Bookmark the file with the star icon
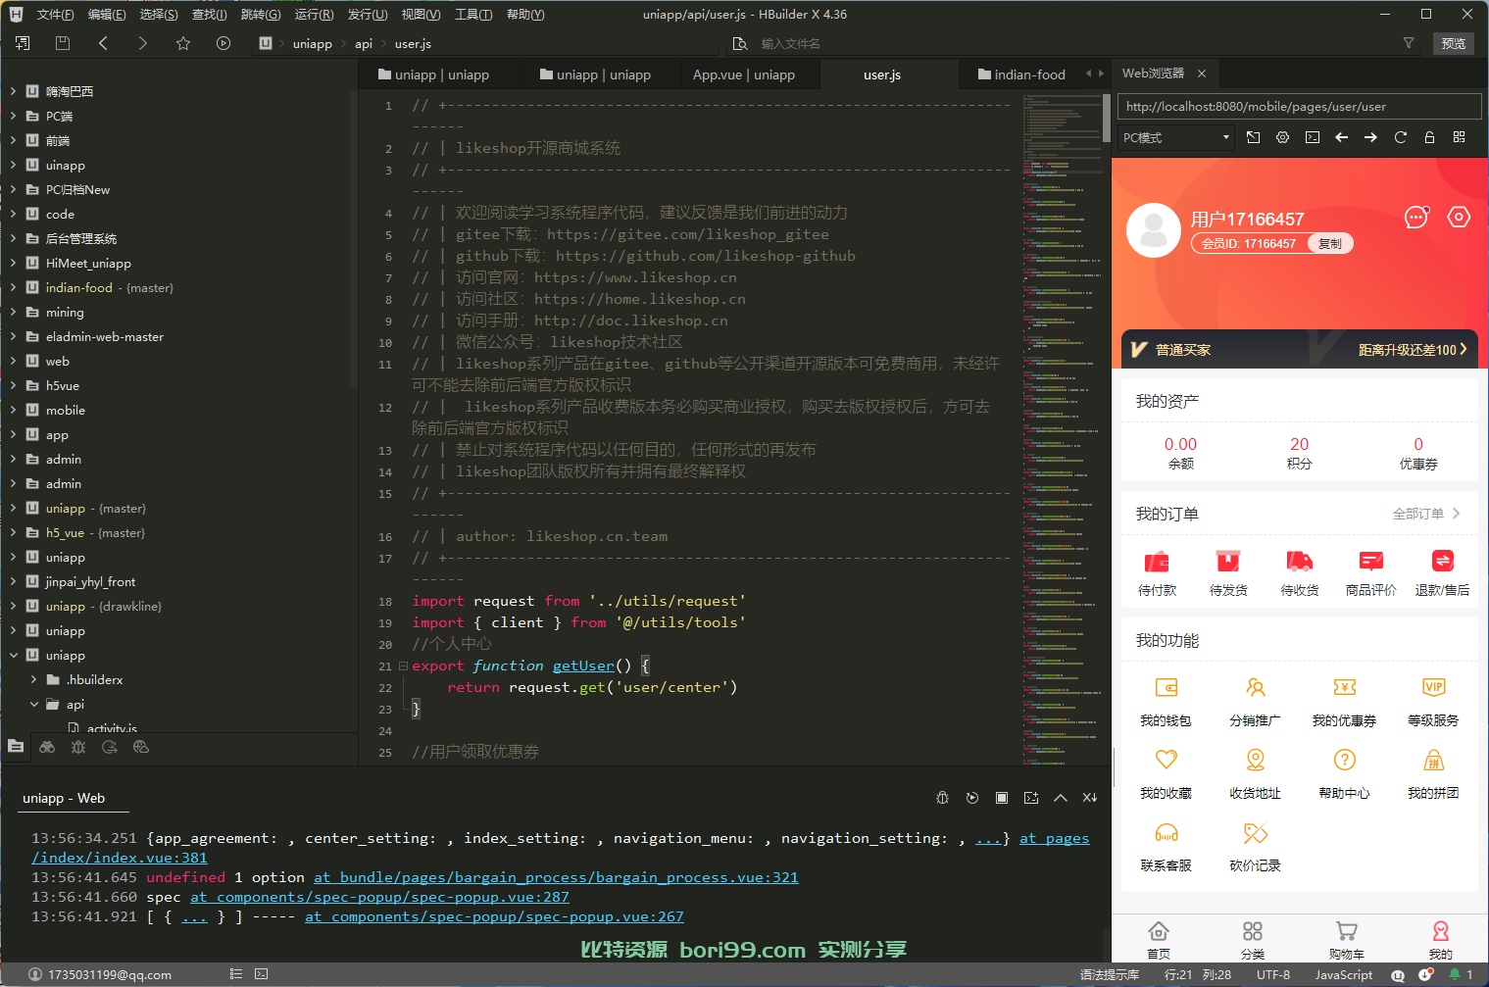The image size is (1489, 987). tap(183, 43)
